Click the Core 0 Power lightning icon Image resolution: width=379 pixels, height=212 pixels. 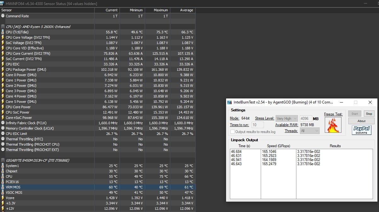coord(3,75)
